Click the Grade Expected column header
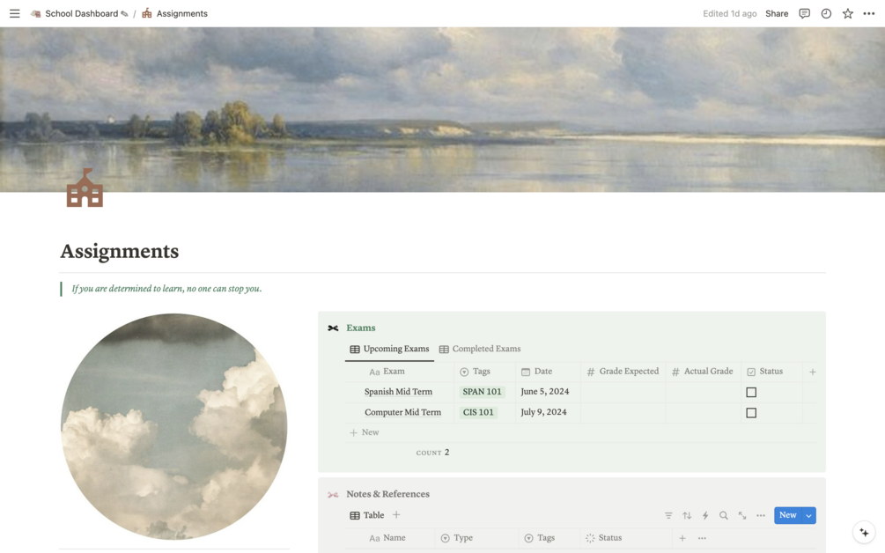 (x=623, y=372)
